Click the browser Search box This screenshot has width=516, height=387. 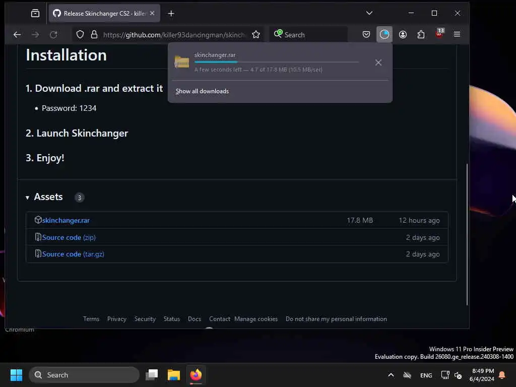coord(309,35)
